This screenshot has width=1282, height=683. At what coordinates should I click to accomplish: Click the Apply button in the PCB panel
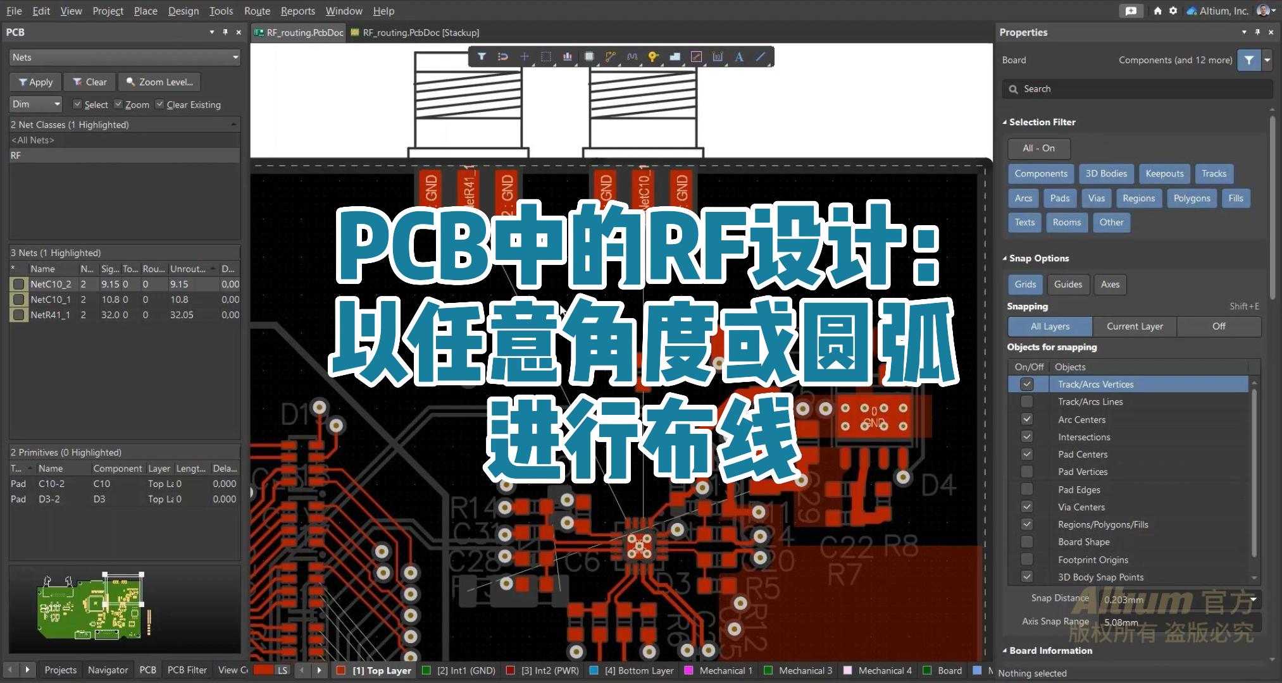pos(35,81)
